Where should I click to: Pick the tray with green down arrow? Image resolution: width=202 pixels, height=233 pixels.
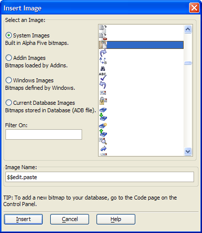tap(103, 117)
